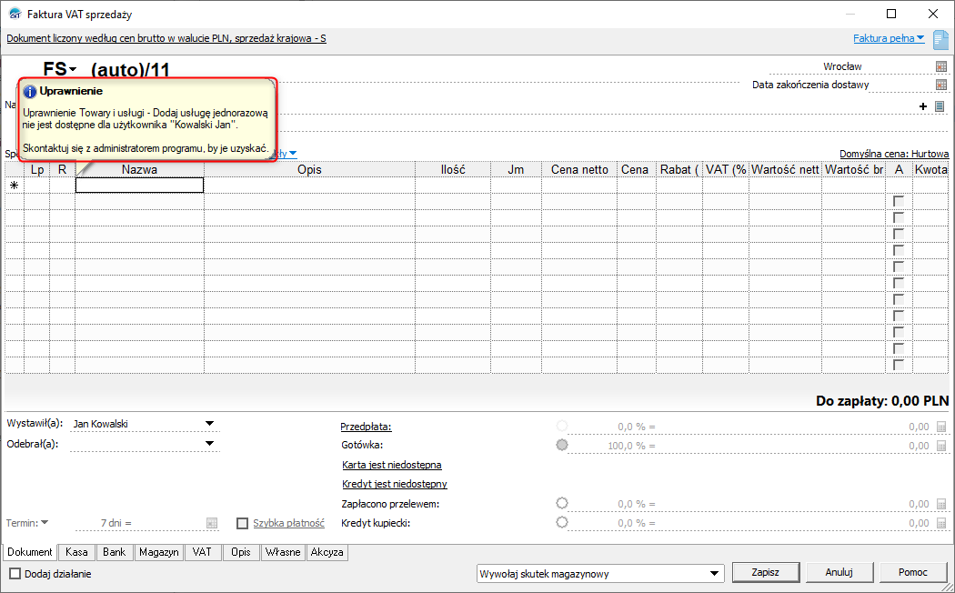Click the plus icon to add contractor
This screenshot has width=955, height=593.
point(923,106)
